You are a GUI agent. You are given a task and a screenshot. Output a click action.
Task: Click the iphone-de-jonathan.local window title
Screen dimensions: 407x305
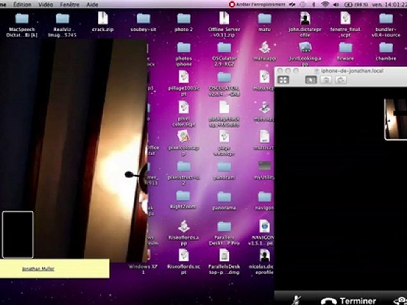coord(352,71)
